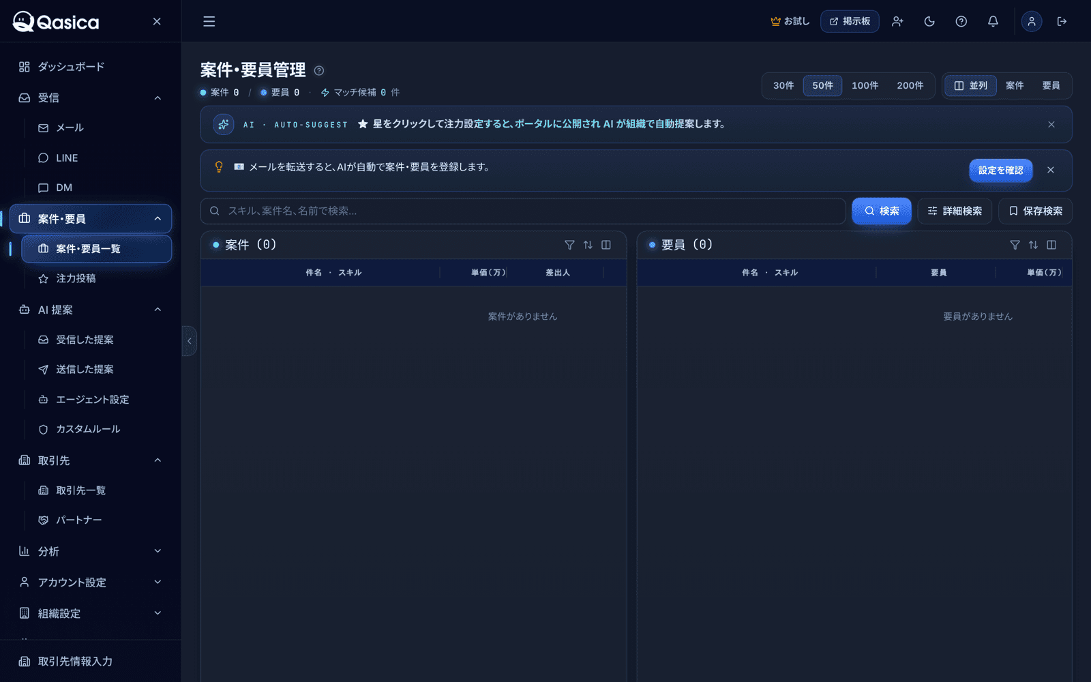The height and width of the screenshot is (682, 1091).
Task: Expand the 分析 sidebar section
Action: pyautogui.click(x=91, y=551)
